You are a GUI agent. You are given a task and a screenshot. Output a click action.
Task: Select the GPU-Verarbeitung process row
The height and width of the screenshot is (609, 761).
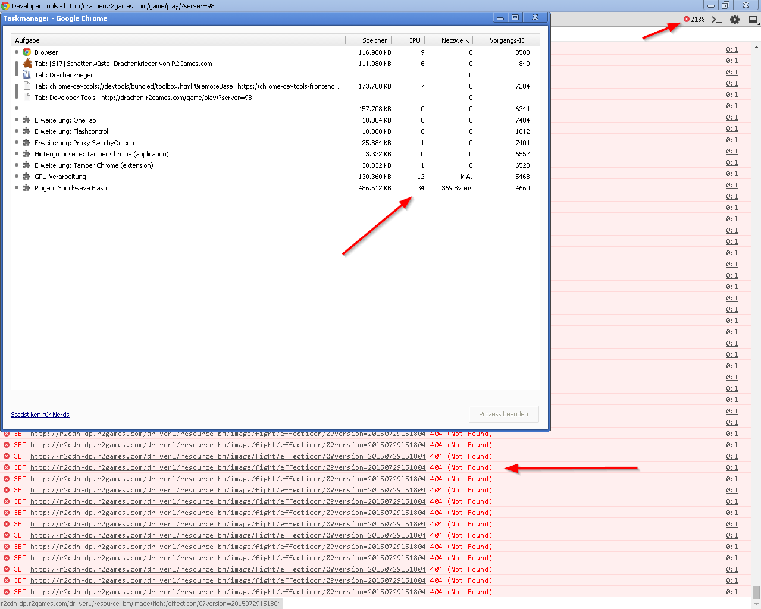(x=60, y=177)
